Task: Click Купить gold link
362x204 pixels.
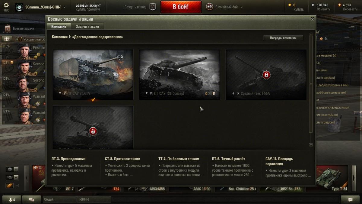Action: click(298, 9)
